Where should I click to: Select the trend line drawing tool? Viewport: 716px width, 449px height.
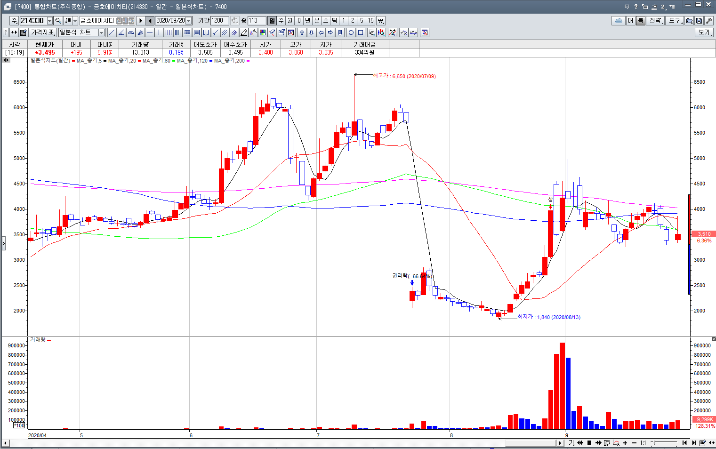pyautogui.click(x=112, y=32)
